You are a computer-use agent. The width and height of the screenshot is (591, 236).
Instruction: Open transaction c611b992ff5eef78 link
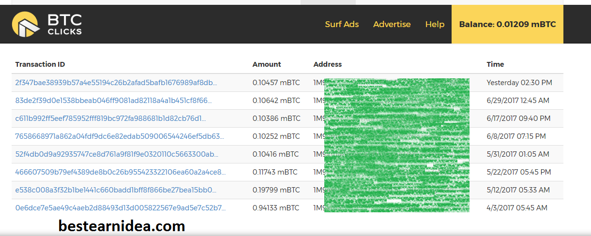pos(111,118)
